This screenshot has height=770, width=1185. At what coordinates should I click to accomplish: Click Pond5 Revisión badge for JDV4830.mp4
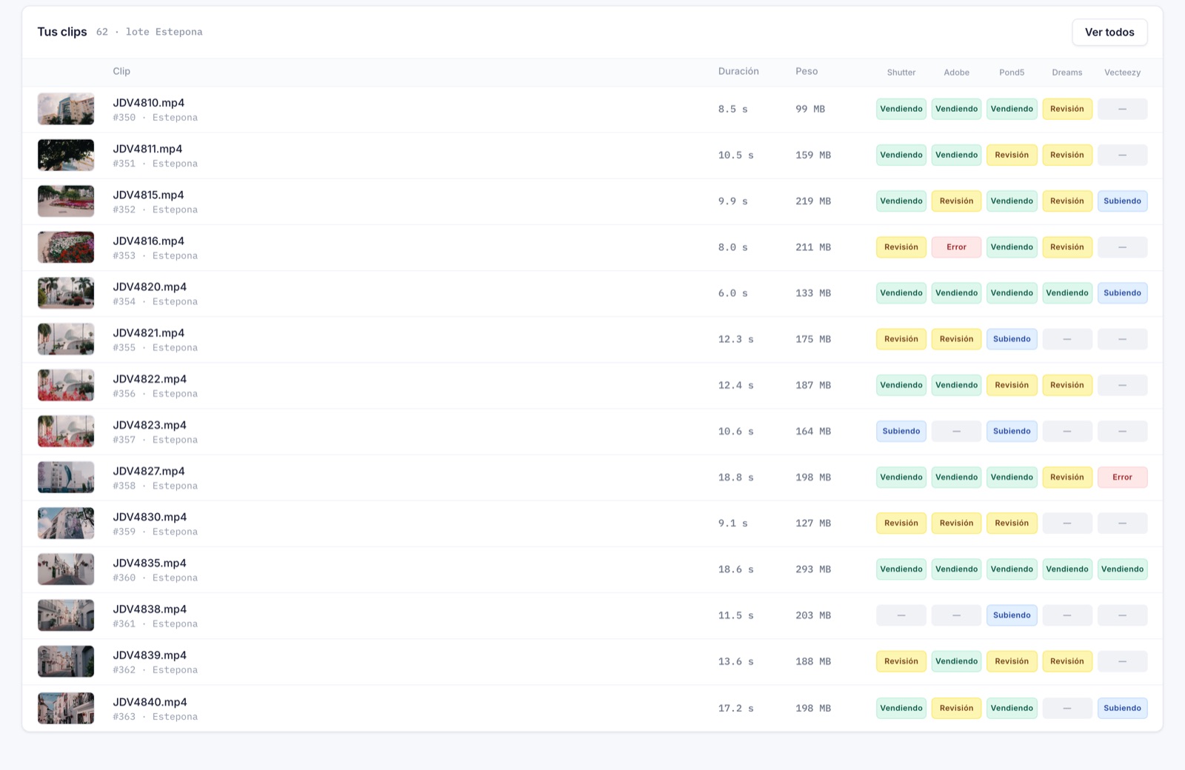[x=1012, y=523]
